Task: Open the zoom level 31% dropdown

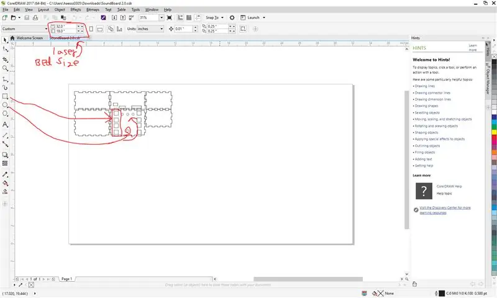Action: point(162,18)
